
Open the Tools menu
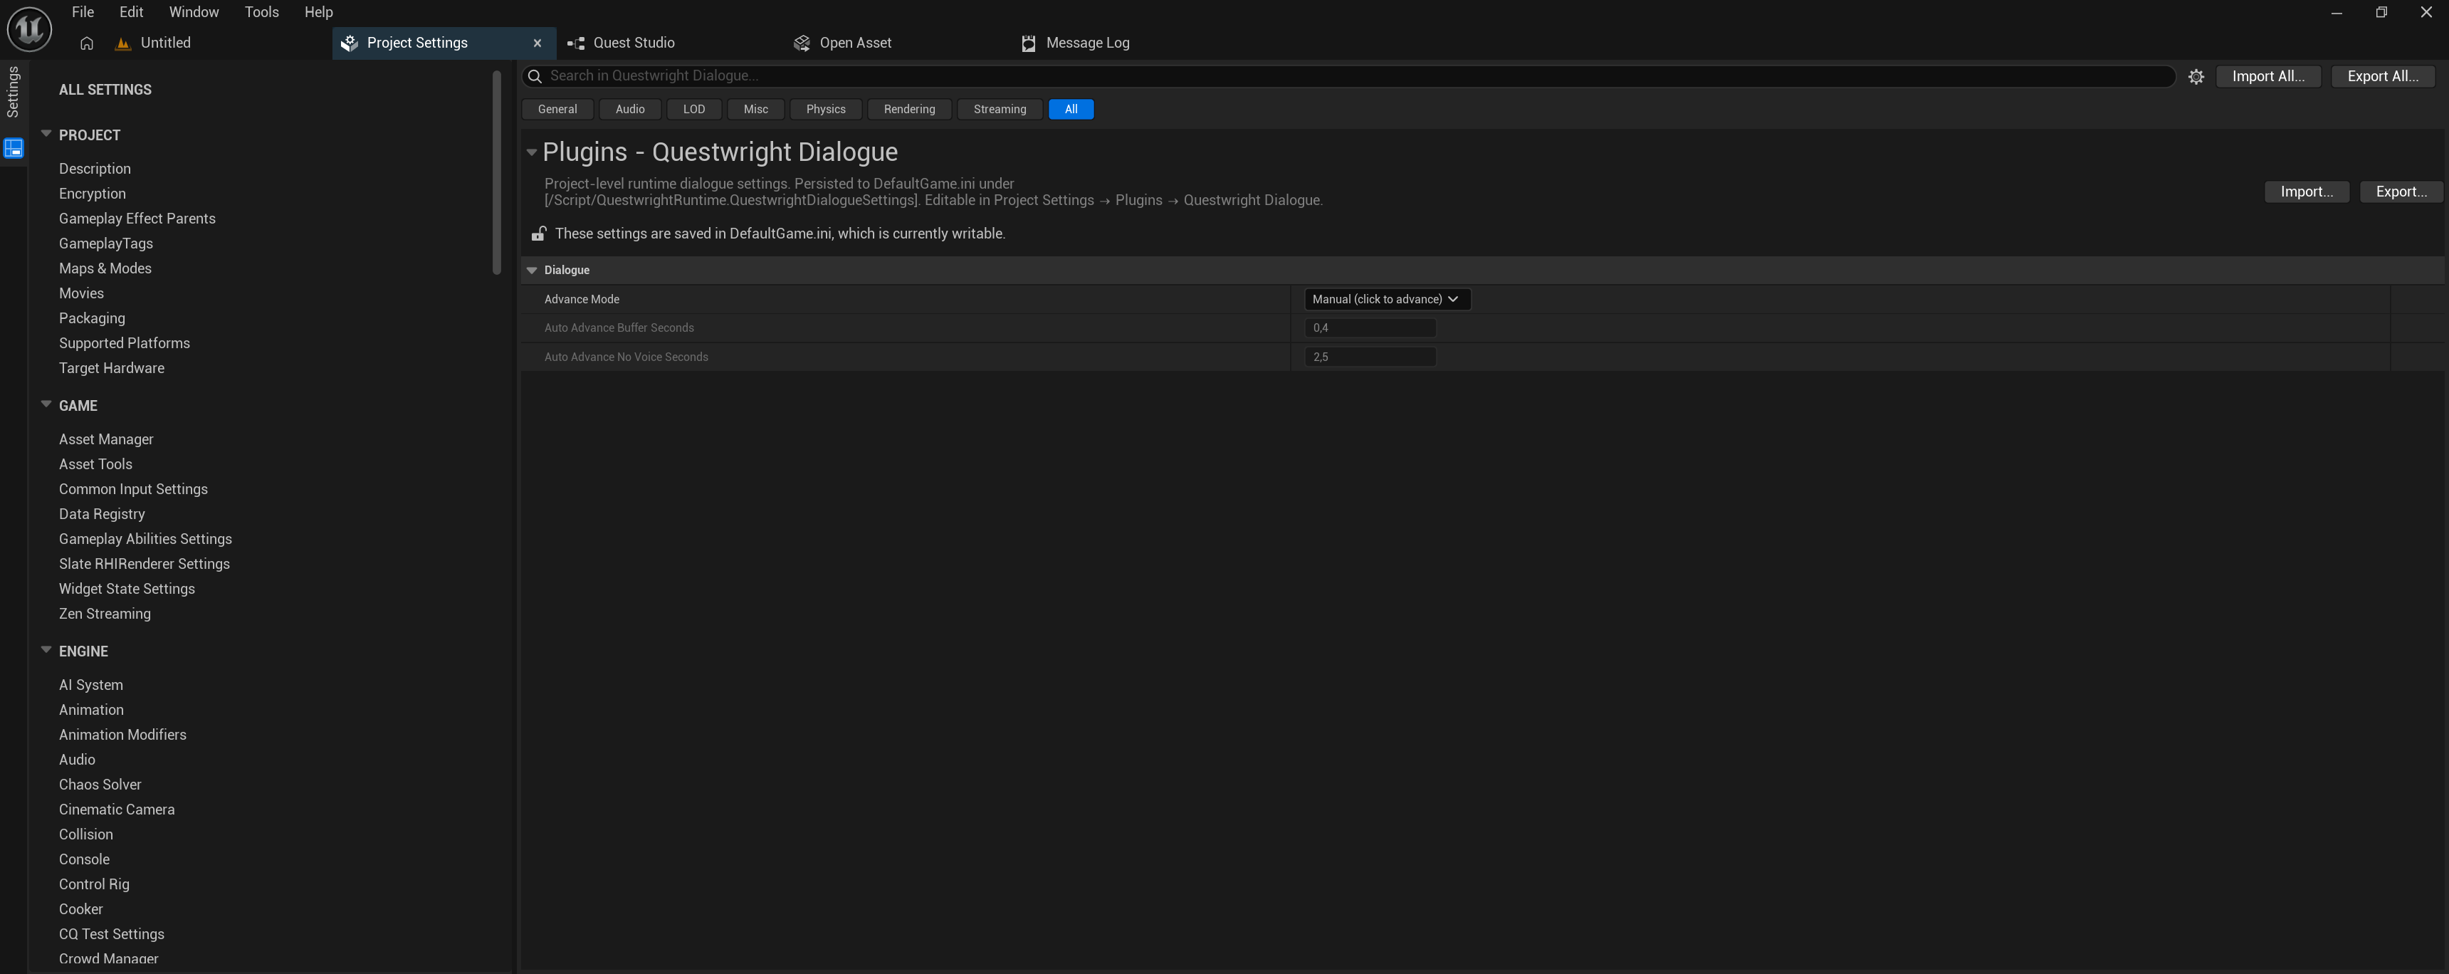tap(261, 12)
